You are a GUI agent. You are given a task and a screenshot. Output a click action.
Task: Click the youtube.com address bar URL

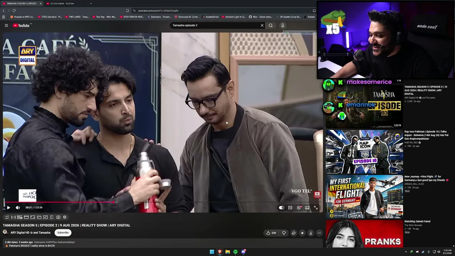[x=158, y=11]
